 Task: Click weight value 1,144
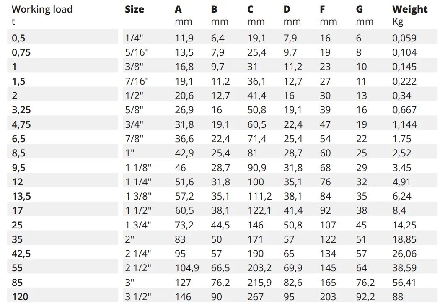coord(404,124)
